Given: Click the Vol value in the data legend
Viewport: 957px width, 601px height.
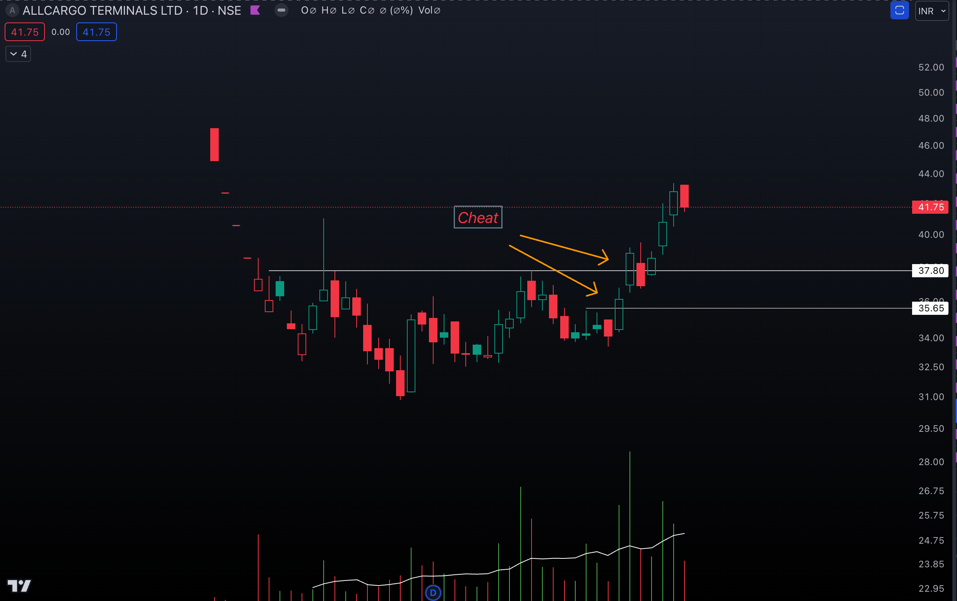Looking at the screenshot, I should click(x=430, y=11).
